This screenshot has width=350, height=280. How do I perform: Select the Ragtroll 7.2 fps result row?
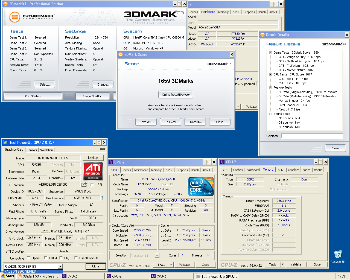coord(289,109)
